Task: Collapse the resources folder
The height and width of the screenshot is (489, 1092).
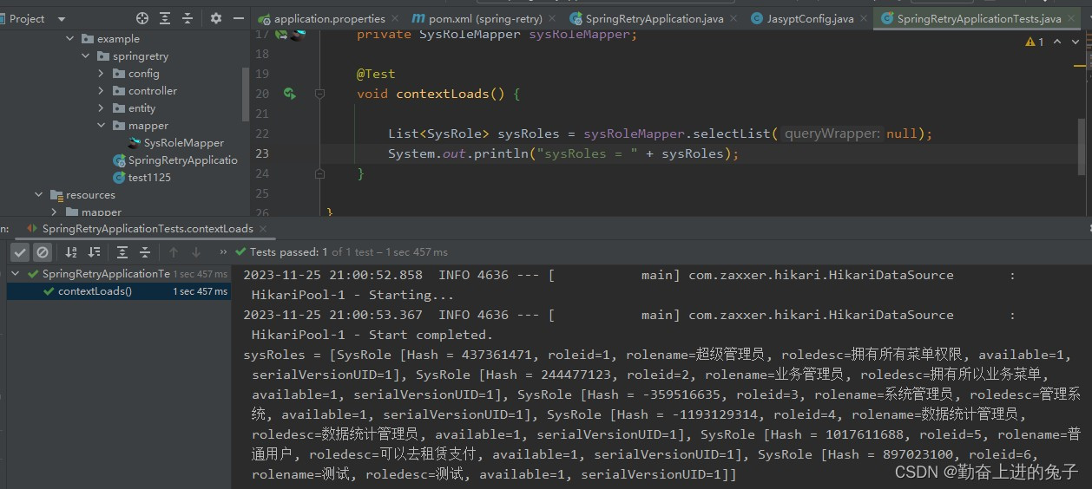Action: [x=38, y=195]
